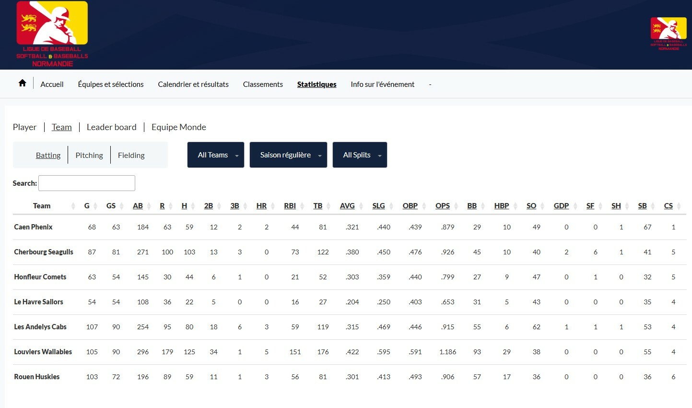
Task: Go to the Leader board view
Action: pos(111,127)
